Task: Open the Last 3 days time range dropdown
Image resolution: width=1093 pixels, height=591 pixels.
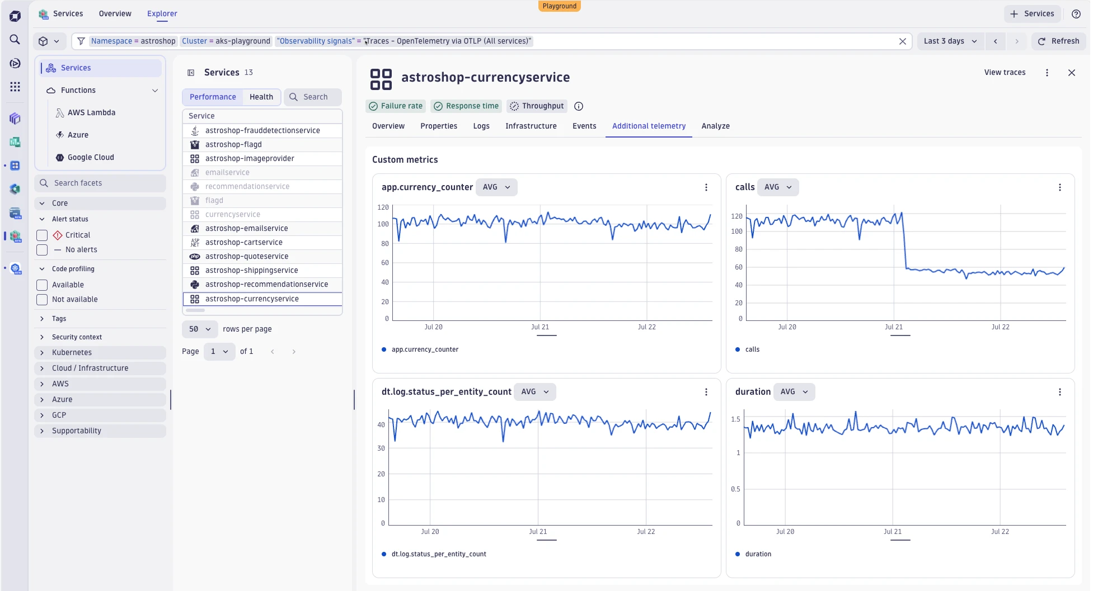Action: [x=950, y=41]
